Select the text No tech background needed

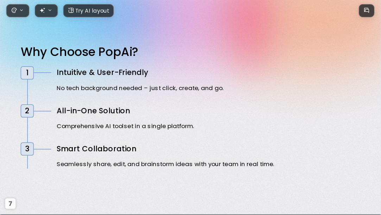coord(99,88)
